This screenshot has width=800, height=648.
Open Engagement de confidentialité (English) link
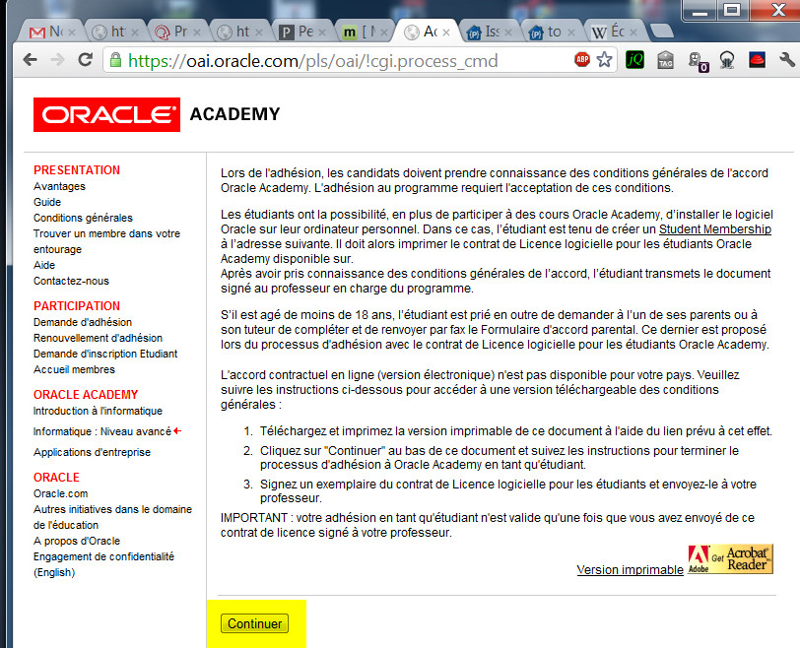[x=103, y=564]
